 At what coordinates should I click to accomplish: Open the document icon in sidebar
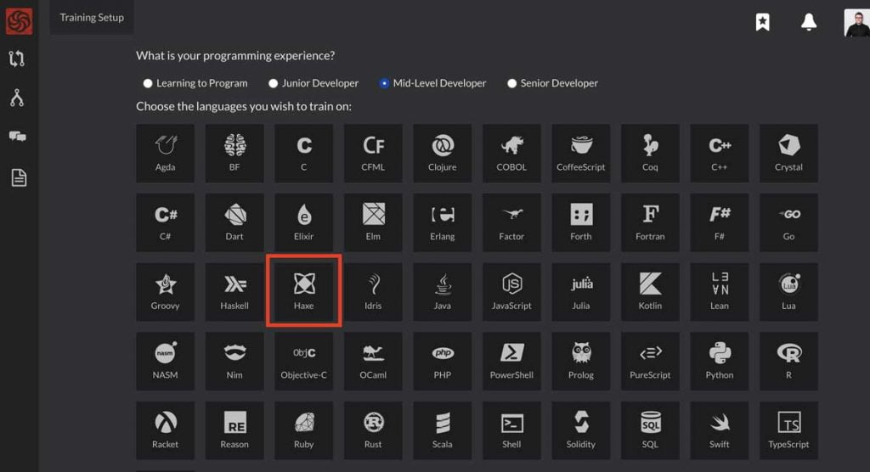click(x=18, y=177)
